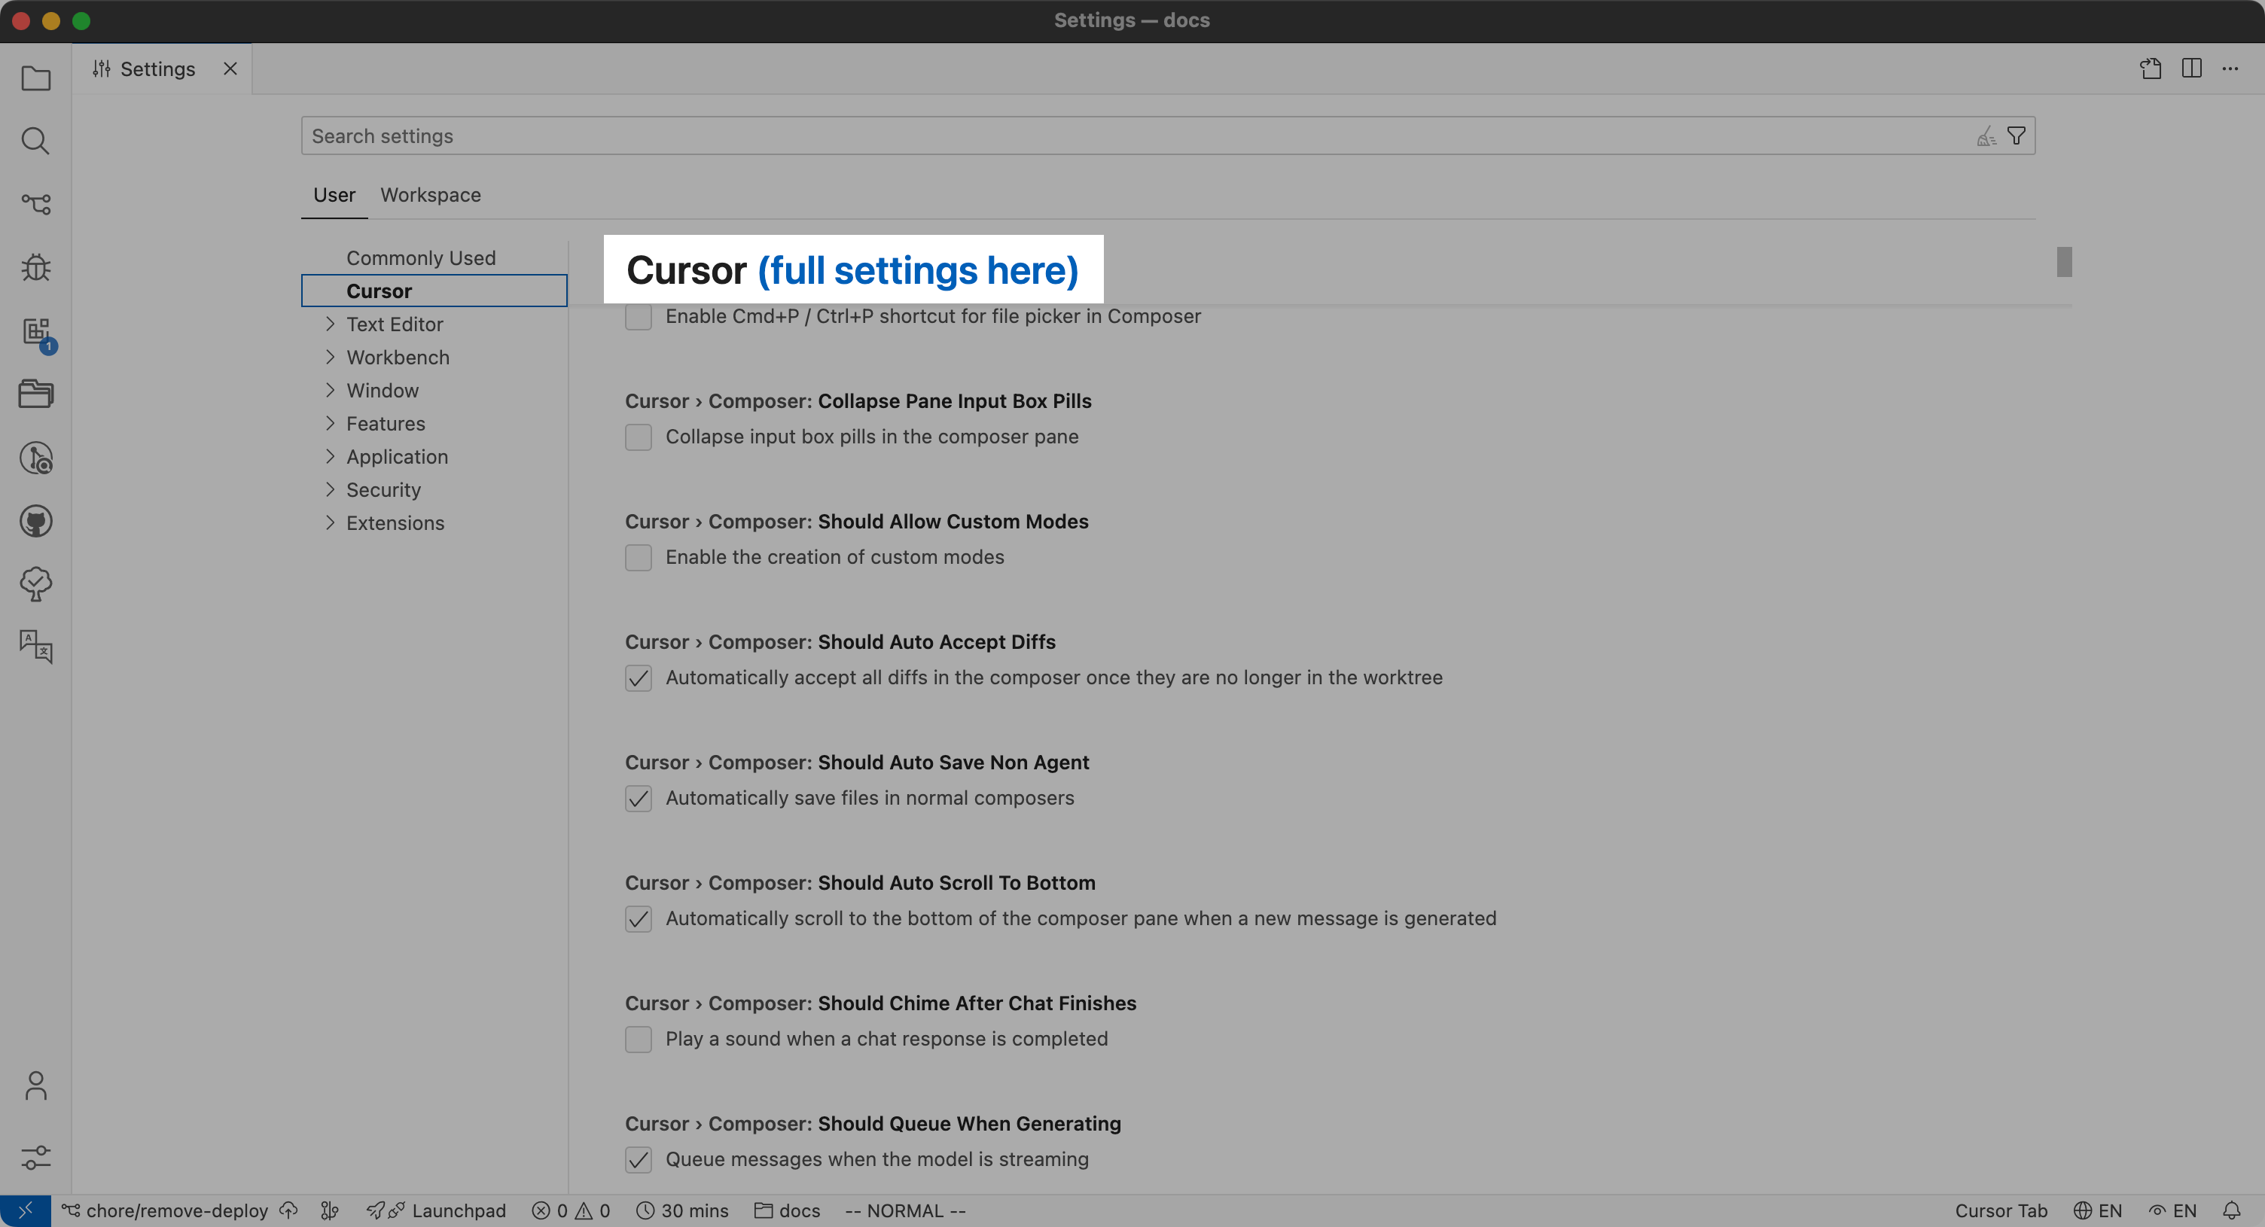Screen dimensions: 2265x1227
Task: Click chore/remove-deploy branch in status bar
Action: (x=176, y=1210)
